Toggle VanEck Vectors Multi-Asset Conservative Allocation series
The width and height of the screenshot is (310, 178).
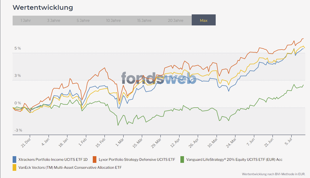70,167
